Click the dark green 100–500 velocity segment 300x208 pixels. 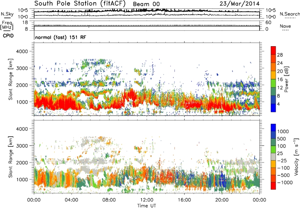[x=273, y=142]
